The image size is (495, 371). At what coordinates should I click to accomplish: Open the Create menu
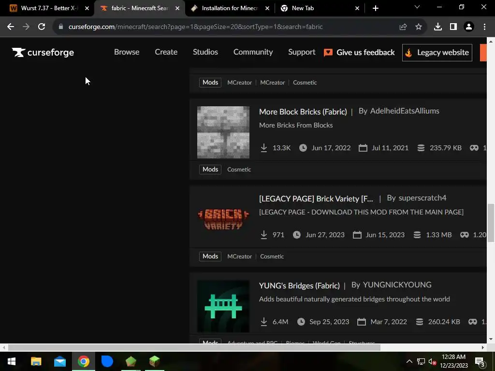click(x=166, y=52)
